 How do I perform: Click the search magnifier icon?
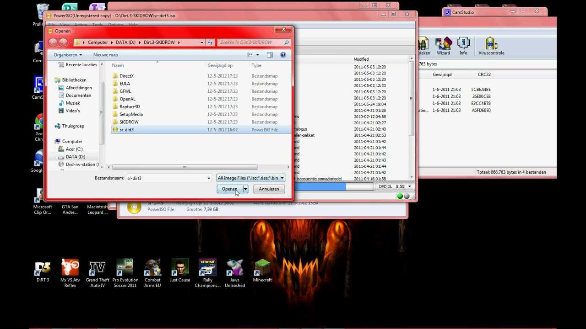(287, 42)
